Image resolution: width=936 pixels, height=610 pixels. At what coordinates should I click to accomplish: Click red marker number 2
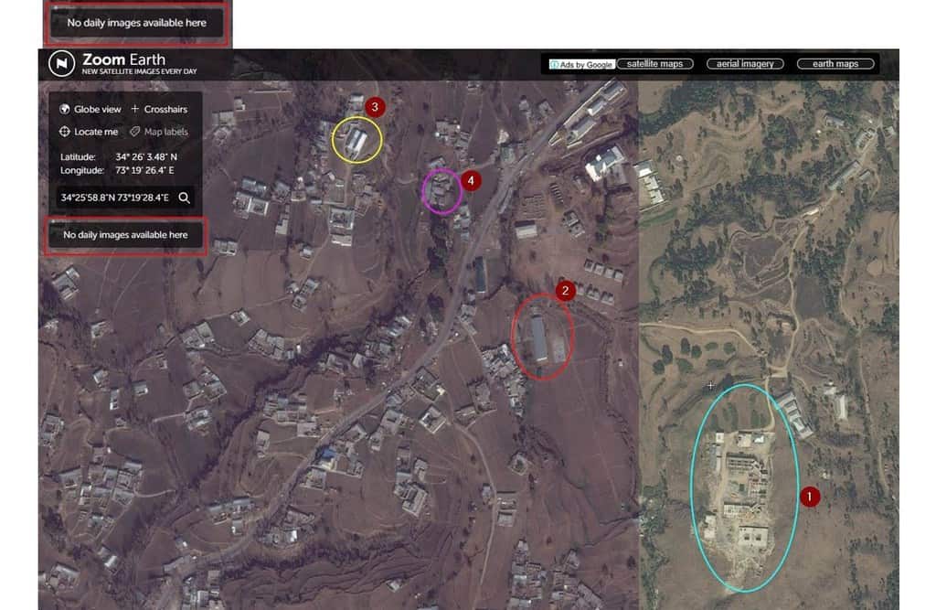(x=565, y=291)
